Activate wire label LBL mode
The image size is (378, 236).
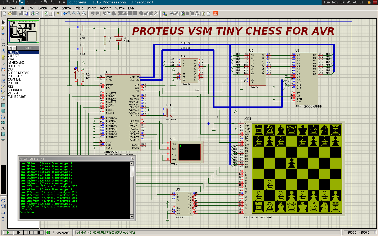point(3,39)
